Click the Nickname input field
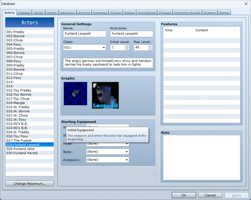251x200 pixels. click(x=132, y=34)
